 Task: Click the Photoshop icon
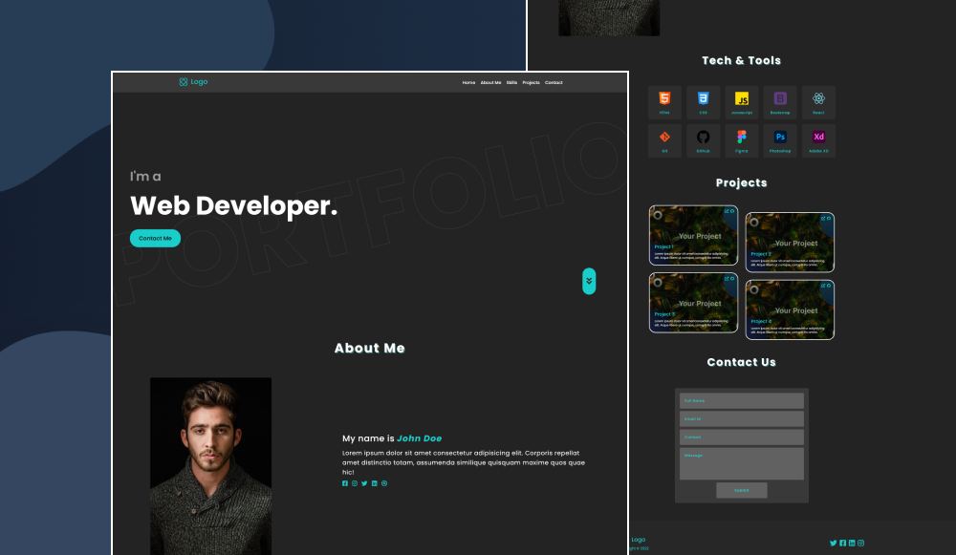click(780, 137)
